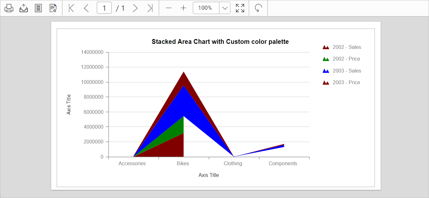Toggle the 2002 - Sales legend entry
Image resolution: width=429 pixels, height=198 pixels.
point(347,47)
